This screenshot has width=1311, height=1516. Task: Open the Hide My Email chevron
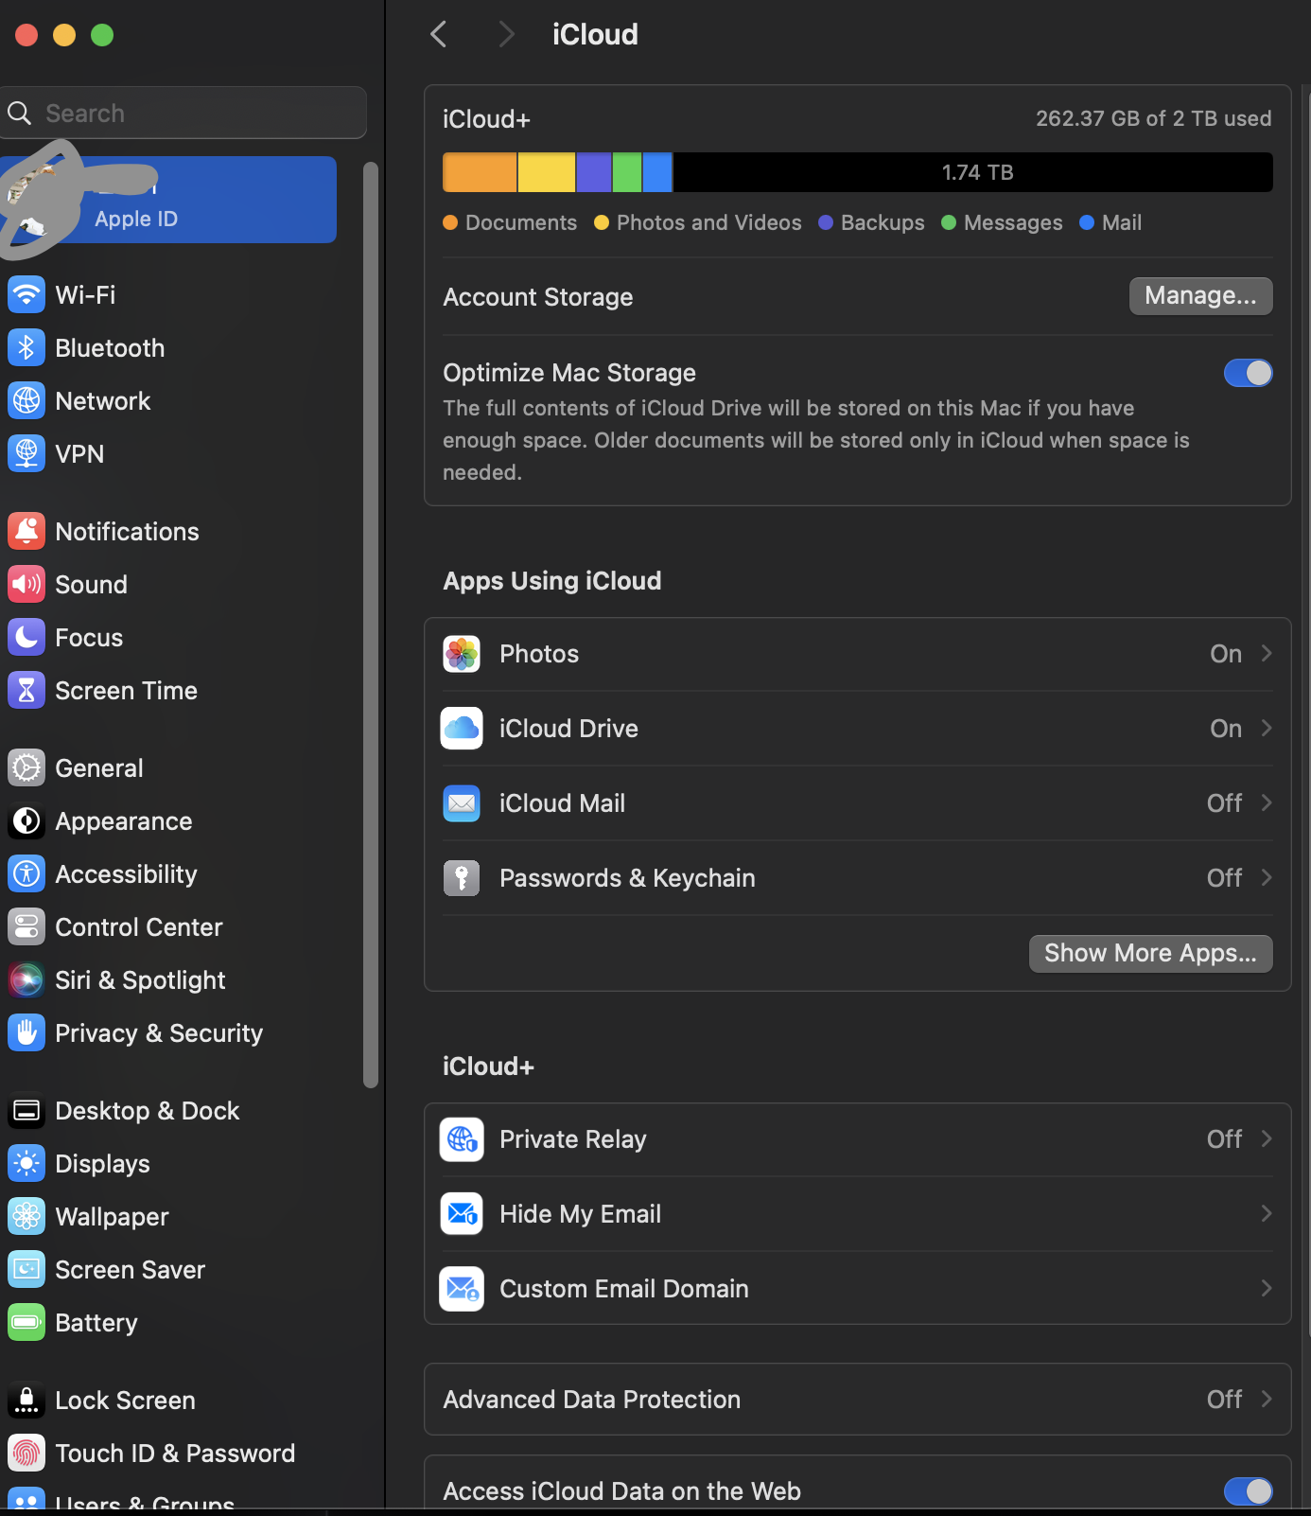click(x=1267, y=1214)
